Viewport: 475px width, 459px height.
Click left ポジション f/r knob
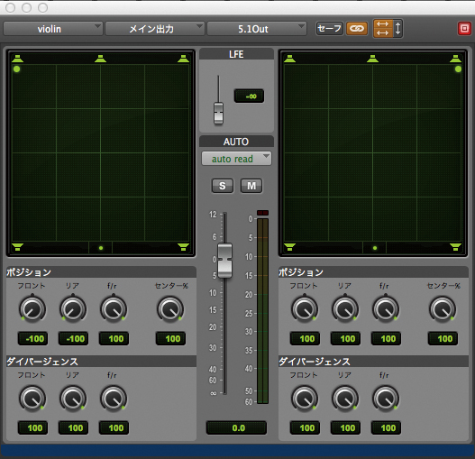[114, 309]
